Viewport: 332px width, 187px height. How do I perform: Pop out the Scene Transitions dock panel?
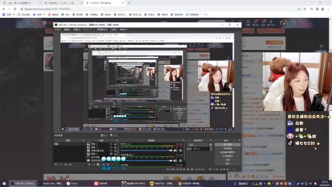[x=211, y=140]
